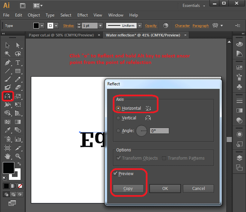Choose the Slice tool
The height and width of the screenshot is (212, 246).
point(18,148)
